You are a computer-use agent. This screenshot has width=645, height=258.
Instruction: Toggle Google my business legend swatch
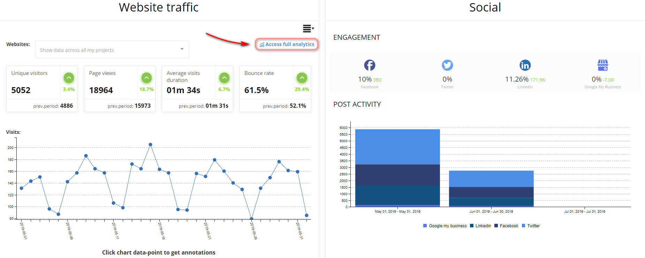(x=425, y=226)
